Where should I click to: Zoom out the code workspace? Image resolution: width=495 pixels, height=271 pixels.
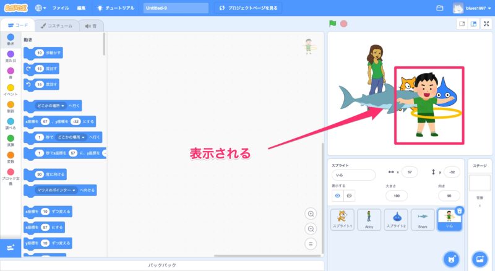pos(311,228)
